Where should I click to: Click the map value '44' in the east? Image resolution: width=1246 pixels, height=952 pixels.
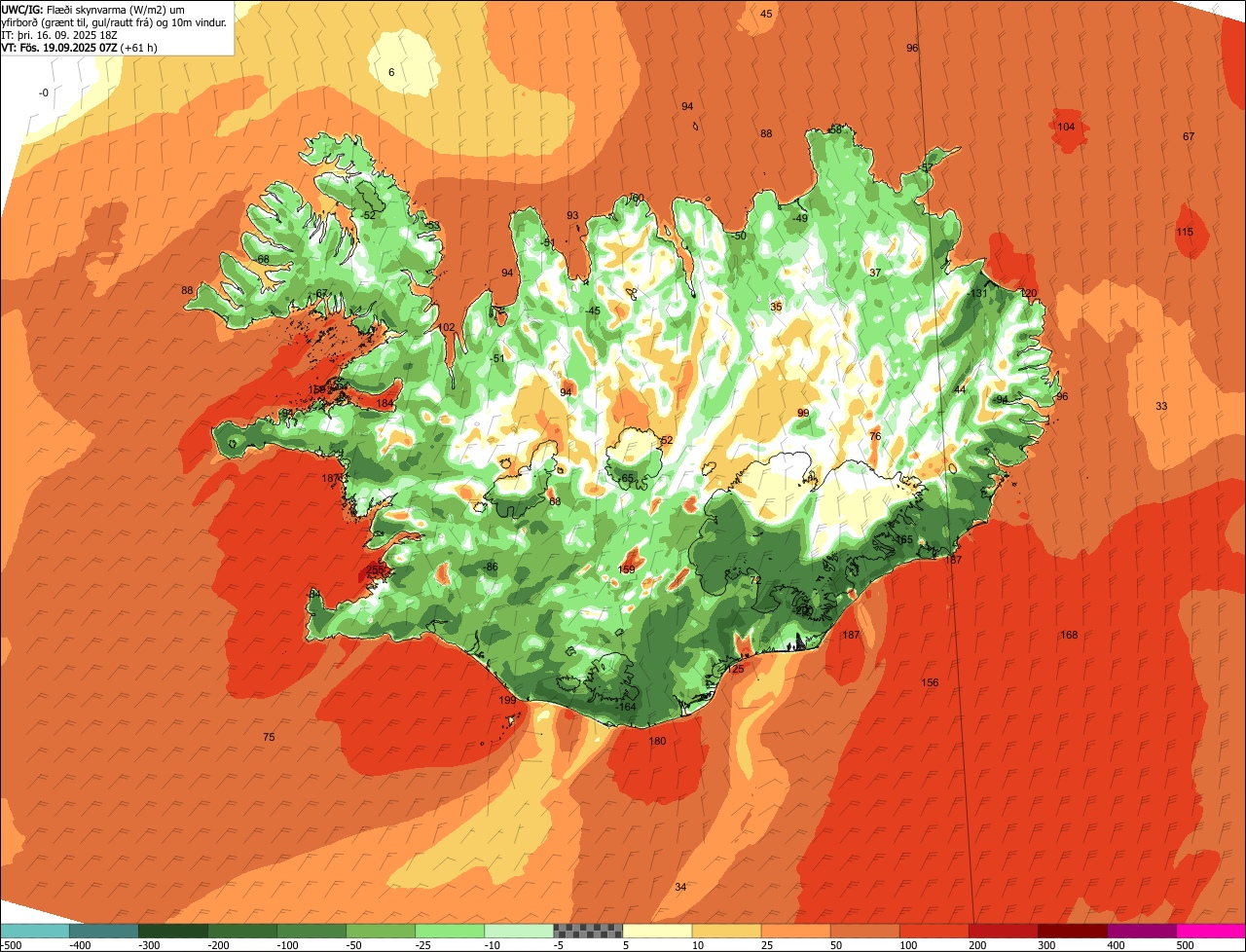[960, 389]
